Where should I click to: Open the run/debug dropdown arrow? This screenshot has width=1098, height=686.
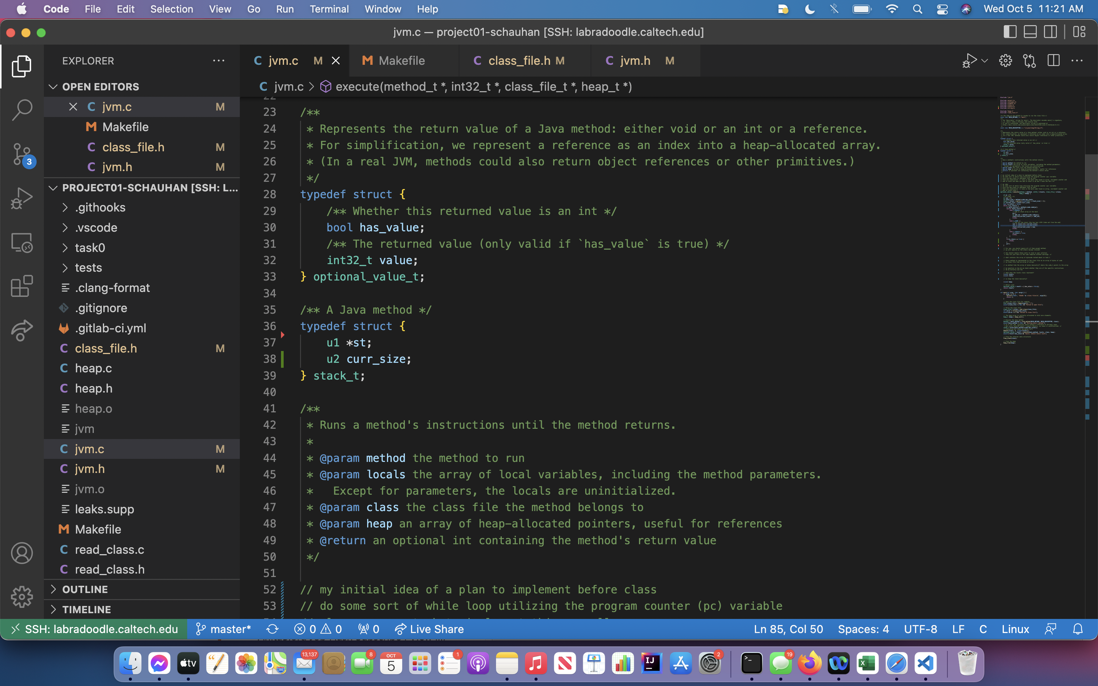[x=984, y=60]
